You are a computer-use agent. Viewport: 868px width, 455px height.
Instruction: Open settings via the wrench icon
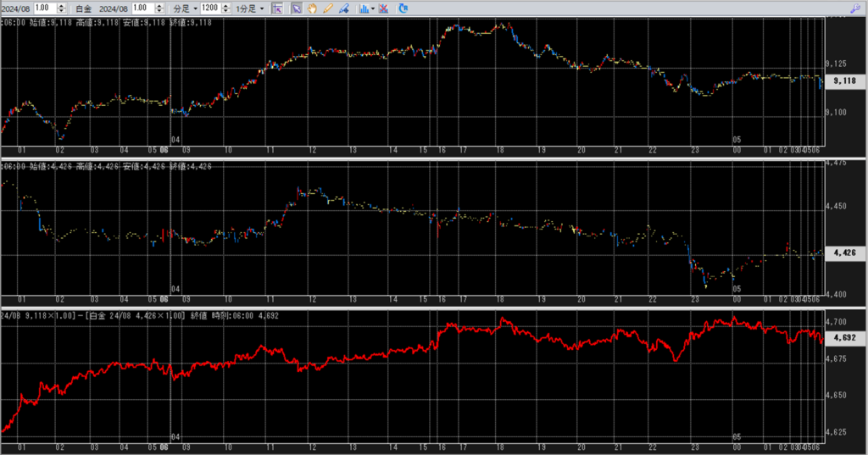[x=854, y=8]
